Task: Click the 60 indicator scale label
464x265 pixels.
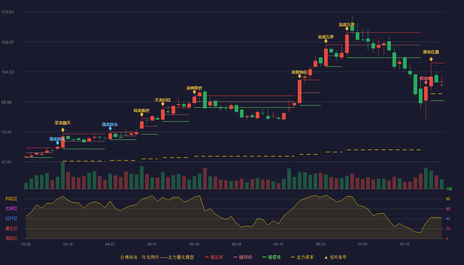Action: coord(448,209)
